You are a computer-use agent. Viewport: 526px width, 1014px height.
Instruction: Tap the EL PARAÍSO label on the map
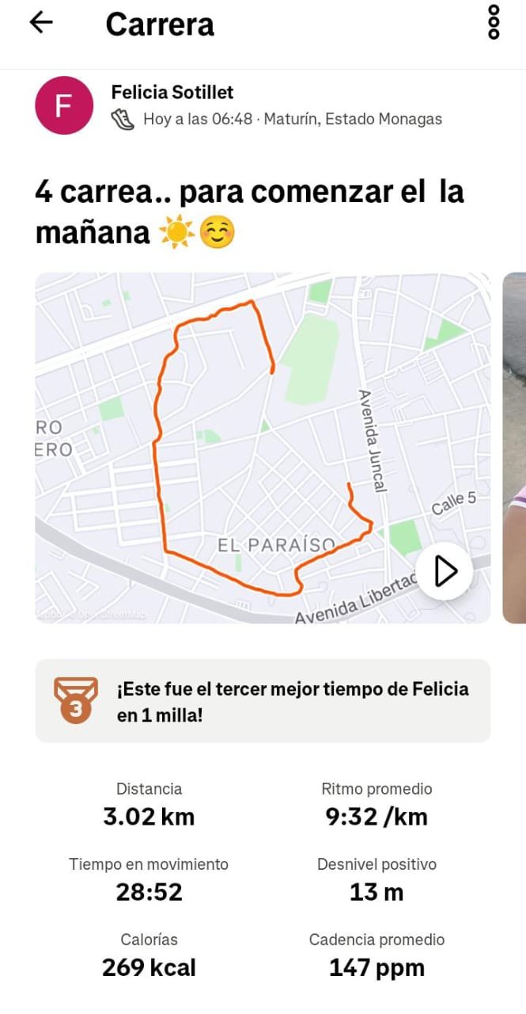tap(276, 545)
